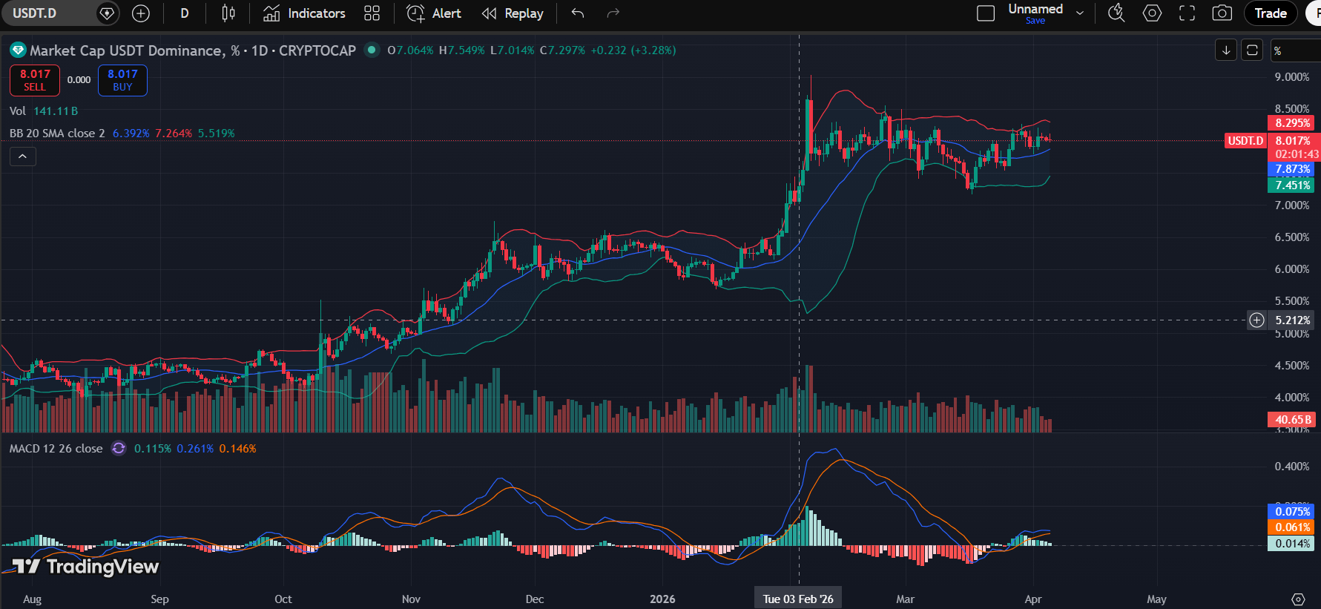Open the D timeframe selector
The height and width of the screenshot is (609, 1321).
(185, 13)
